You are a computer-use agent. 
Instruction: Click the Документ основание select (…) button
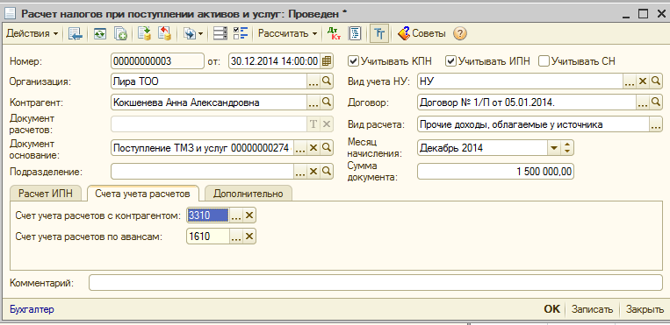300,147
